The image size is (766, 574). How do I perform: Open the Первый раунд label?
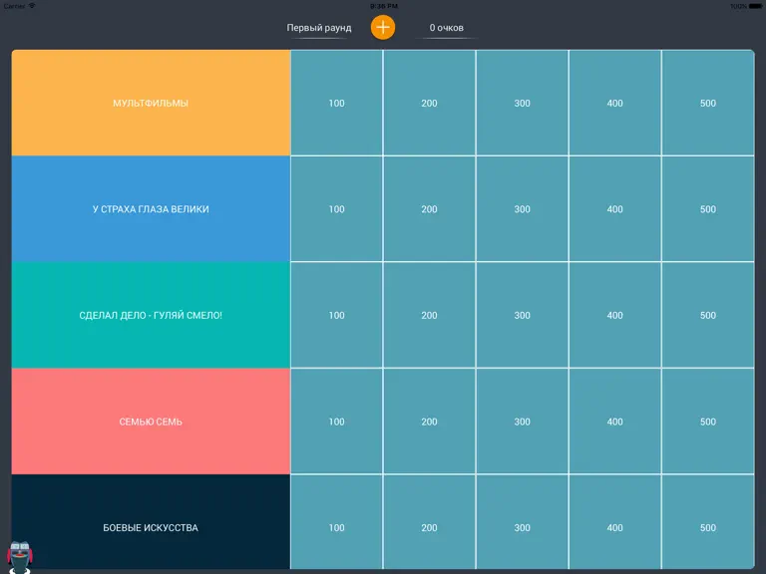pos(318,28)
